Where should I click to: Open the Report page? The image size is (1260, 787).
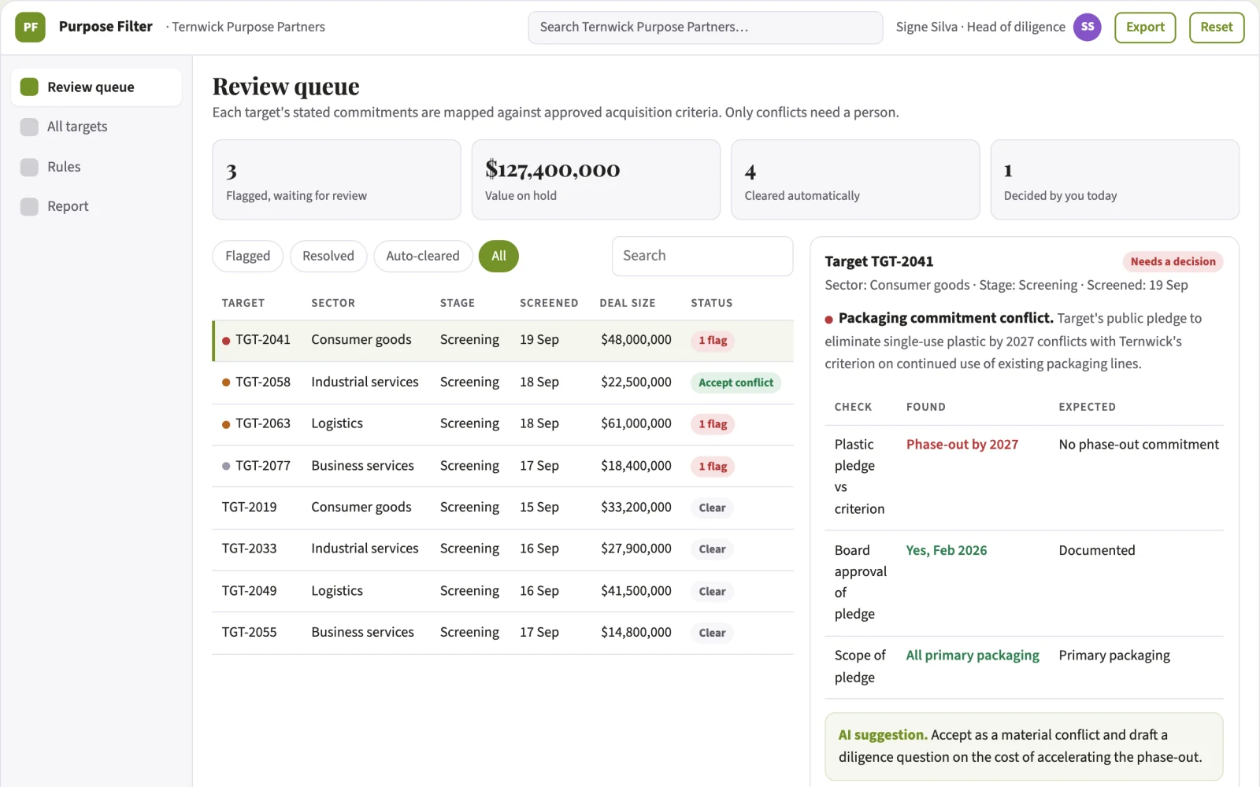point(96,206)
